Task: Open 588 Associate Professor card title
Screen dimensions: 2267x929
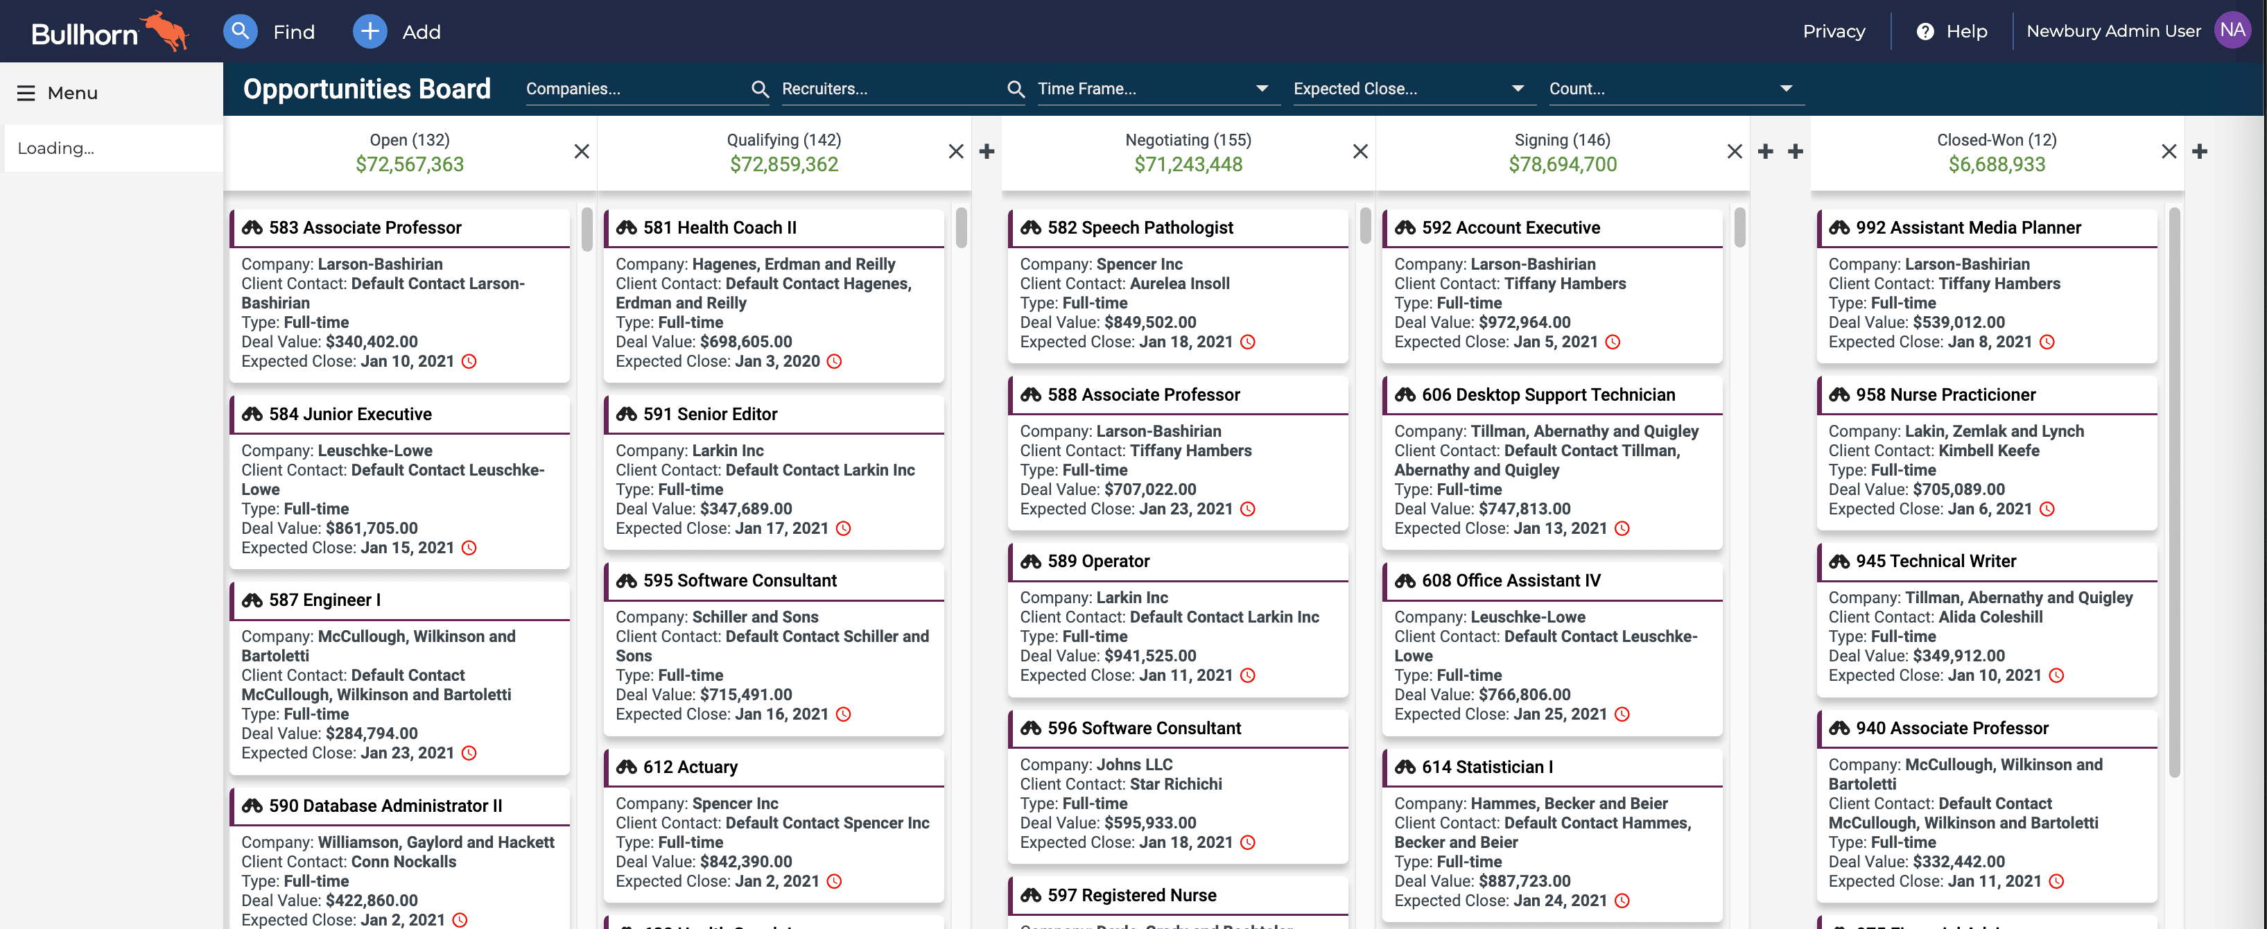Action: [x=1143, y=395]
